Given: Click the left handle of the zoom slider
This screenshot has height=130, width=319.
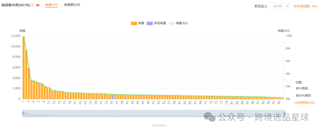Looking at the screenshot, I should 23,114.
